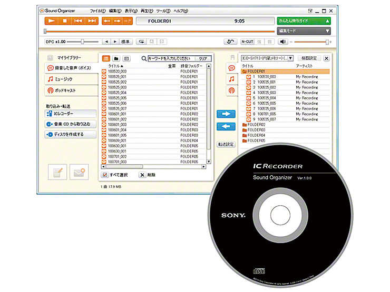Switch to folder view icon in library
Viewport: 390px width, 292px height.
[x=116, y=58]
